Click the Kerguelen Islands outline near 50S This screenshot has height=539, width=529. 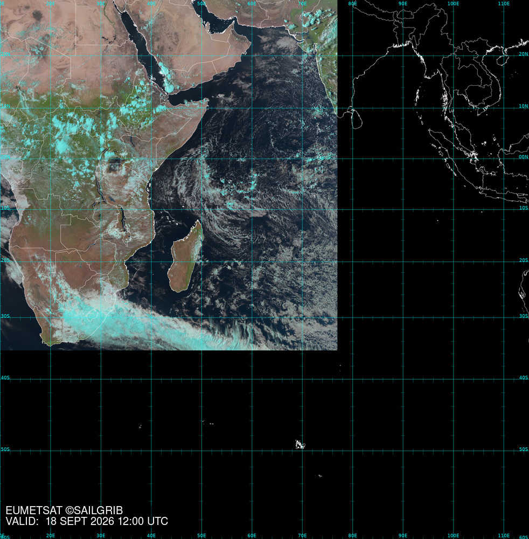[x=300, y=445]
